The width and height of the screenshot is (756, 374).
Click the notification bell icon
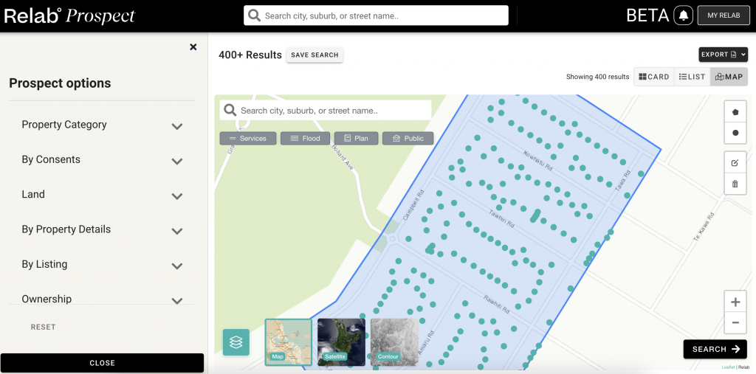coord(683,15)
